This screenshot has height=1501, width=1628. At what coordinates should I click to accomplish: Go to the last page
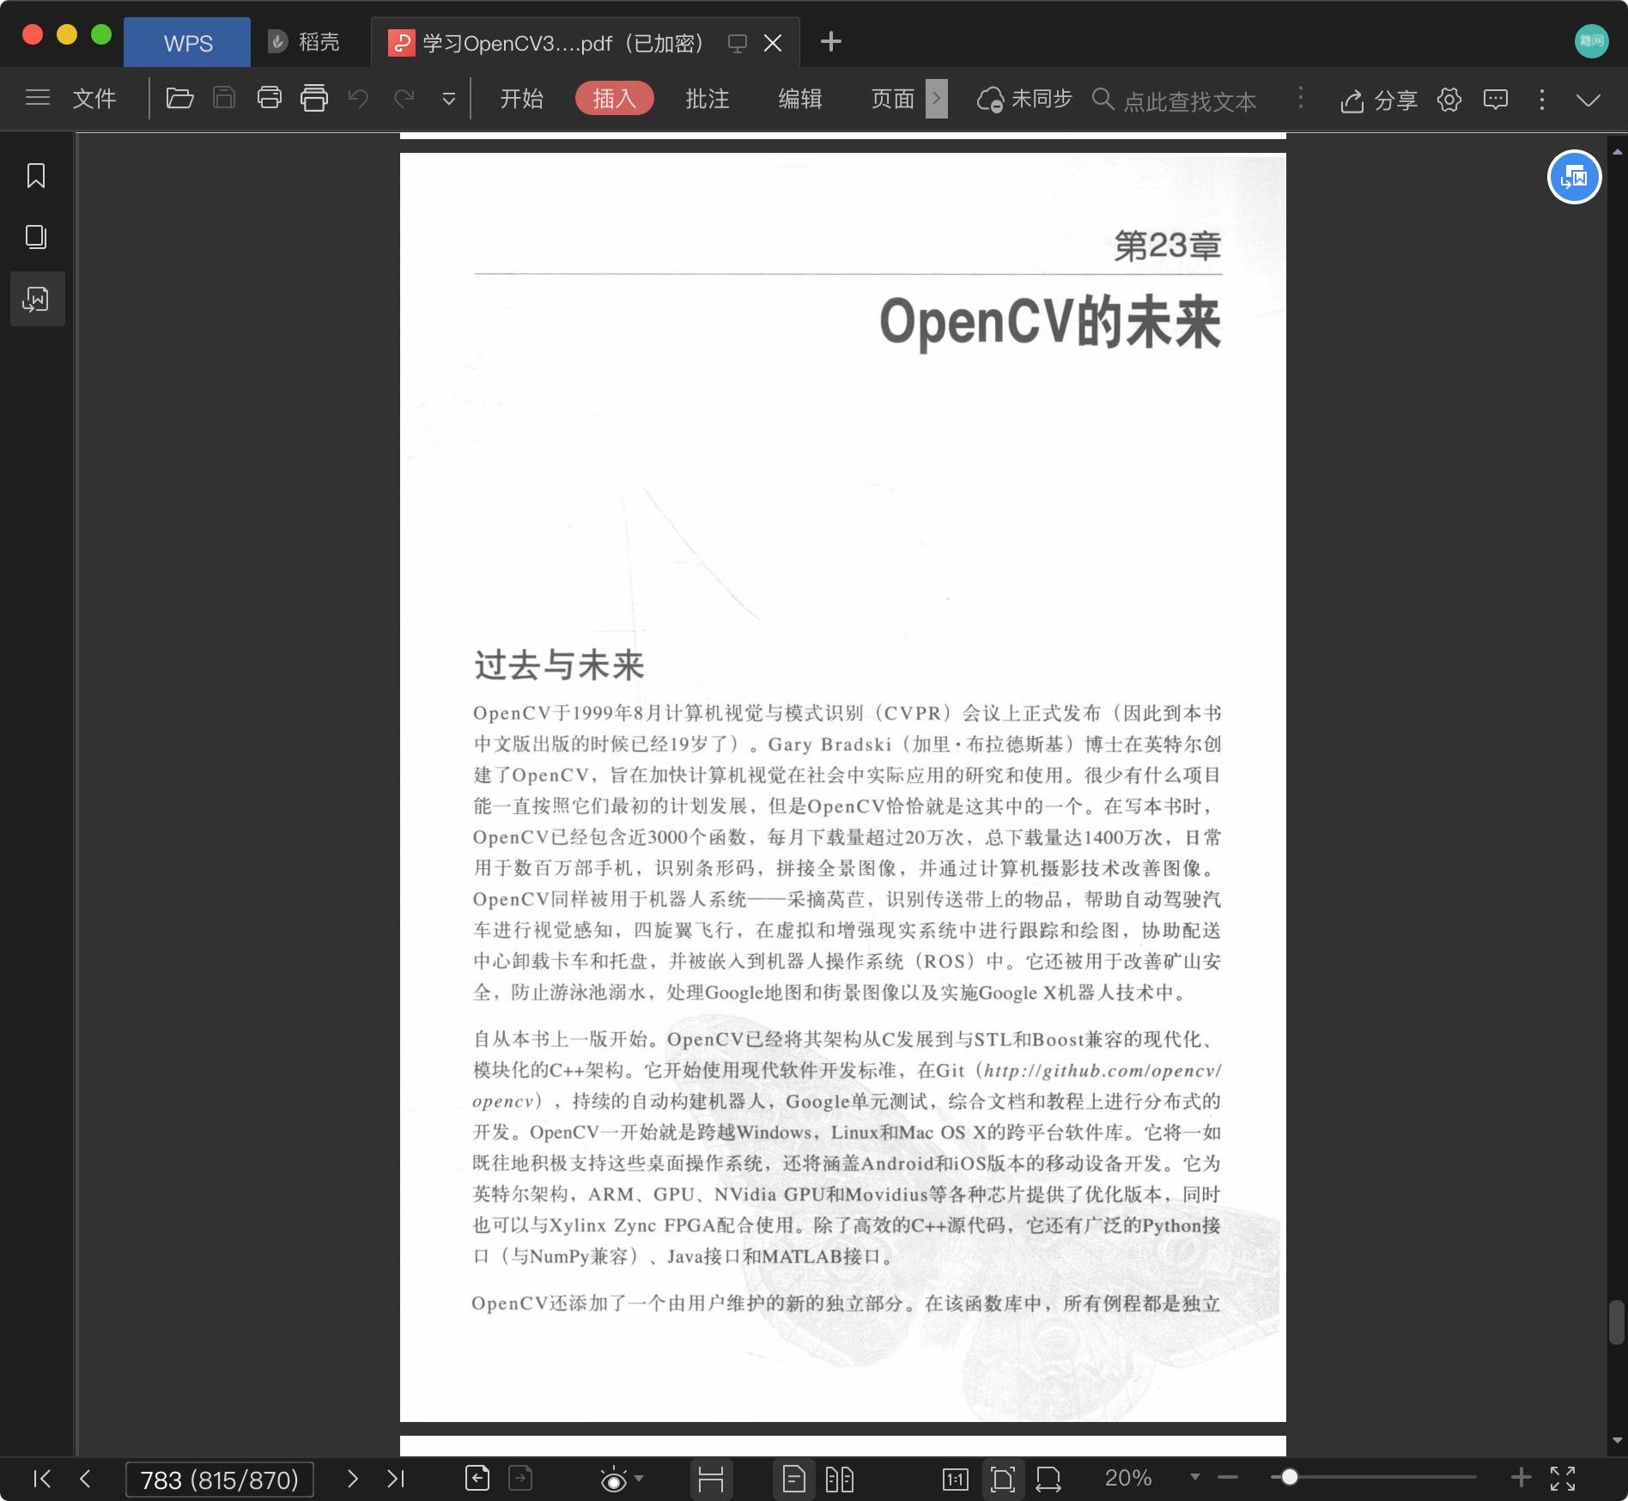396,1478
